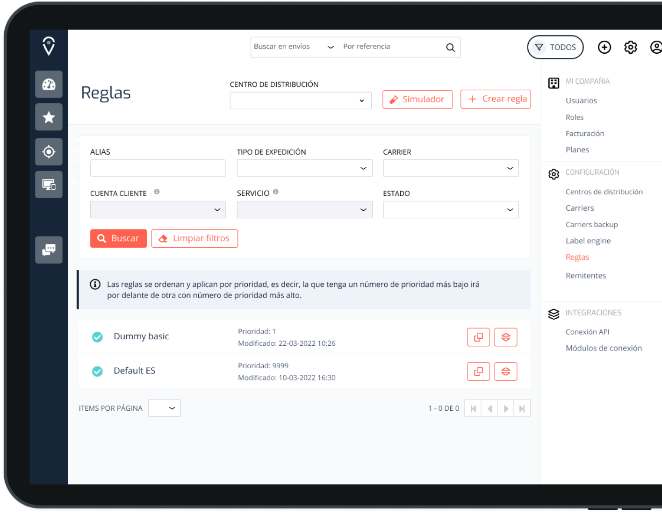Viewport: 662px width, 514px height.
Task: Click the Modificado: 22-03-2022 10:26 text
Action: (287, 343)
